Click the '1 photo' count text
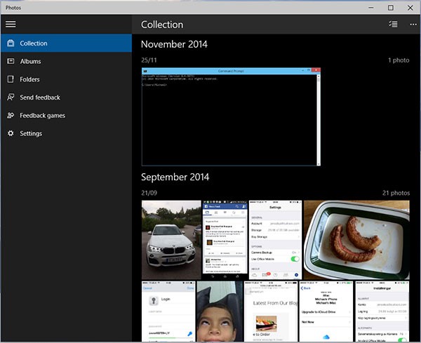421x343 pixels. pyautogui.click(x=399, y=60)
